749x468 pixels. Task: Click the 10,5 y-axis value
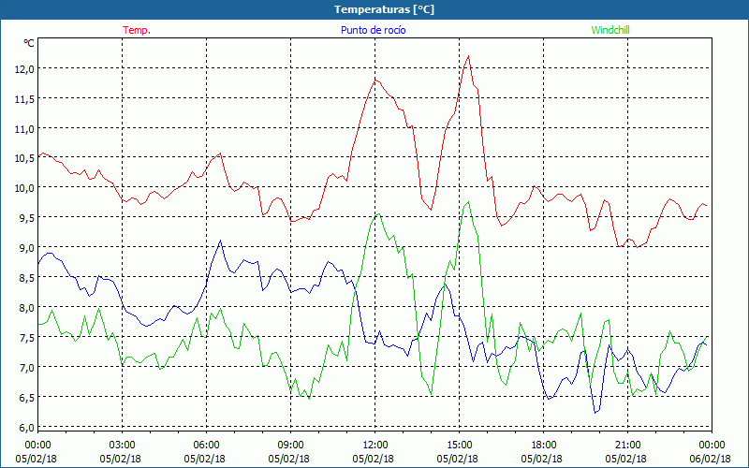tap(25, 158)
